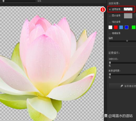136x121 pixels.
Task: Click the 前景透明度 slider handle
Action: point(110,74)
